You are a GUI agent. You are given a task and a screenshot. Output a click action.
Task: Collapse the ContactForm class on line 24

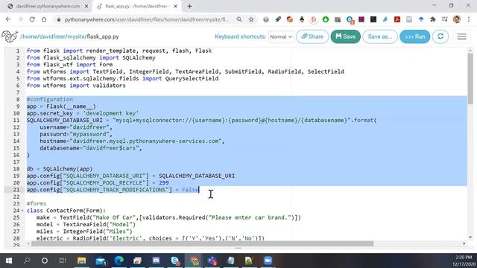[x=22, y=211]
